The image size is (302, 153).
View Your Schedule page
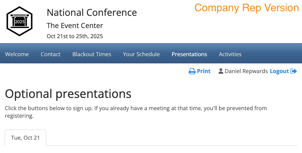point(141,54)
